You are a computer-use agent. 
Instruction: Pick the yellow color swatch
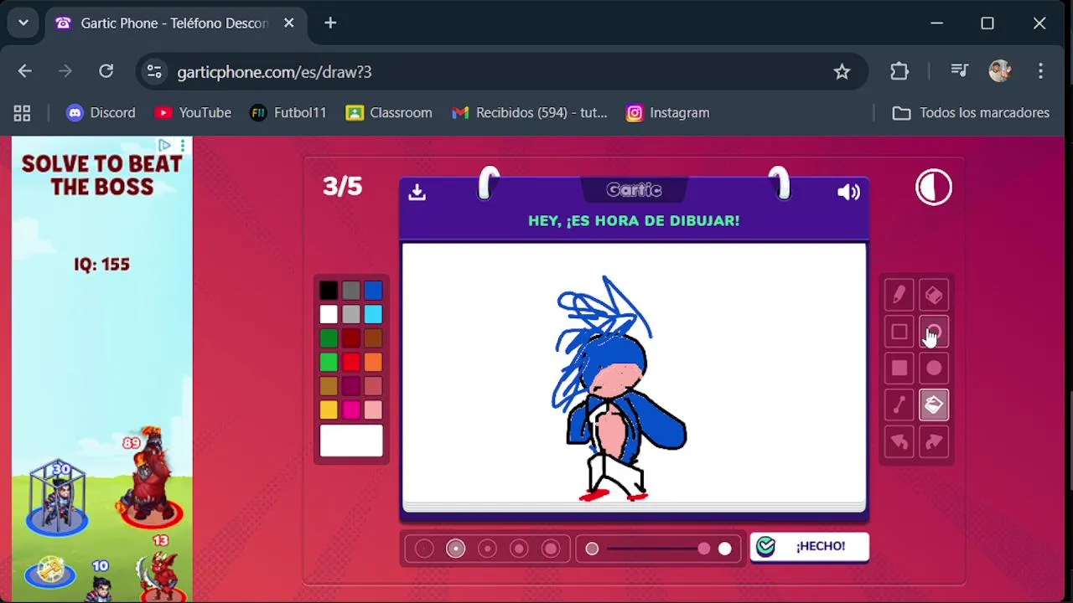[x=329, y=410]
